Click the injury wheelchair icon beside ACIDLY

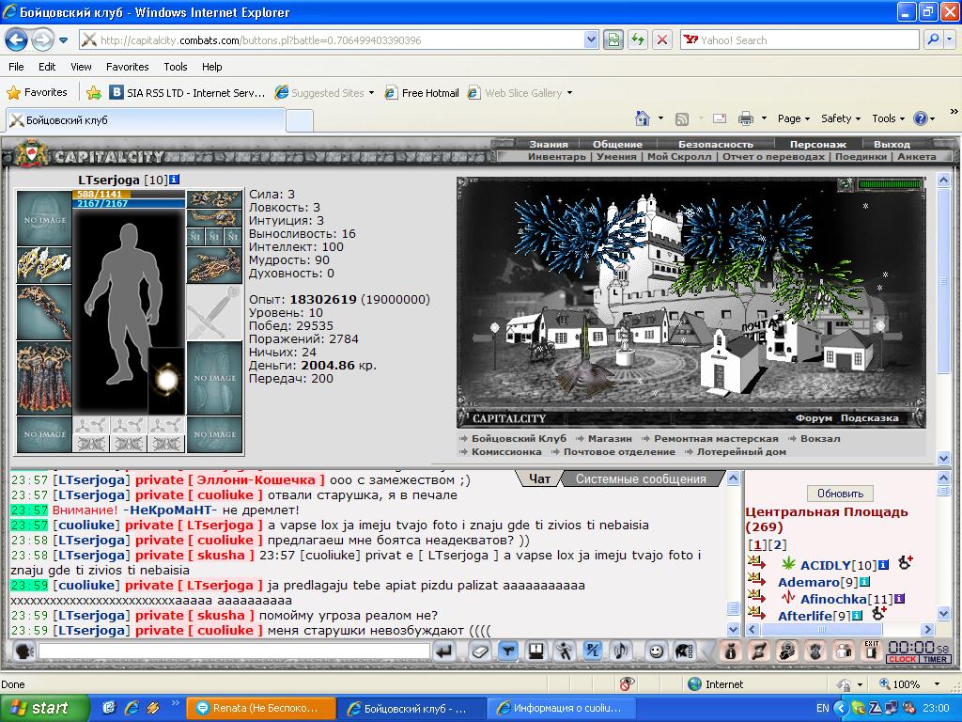(x=905, y=562)
